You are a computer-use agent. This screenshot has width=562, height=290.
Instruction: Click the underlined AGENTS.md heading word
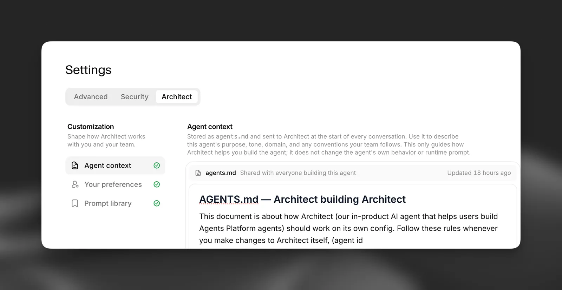229,200
